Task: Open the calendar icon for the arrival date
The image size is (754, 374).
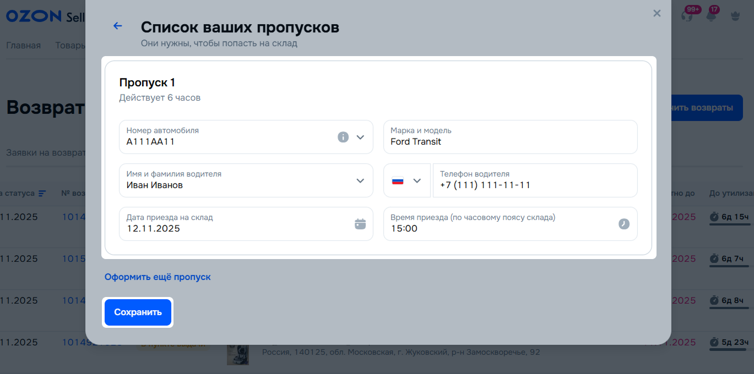Action: click(x=360, y=224)
